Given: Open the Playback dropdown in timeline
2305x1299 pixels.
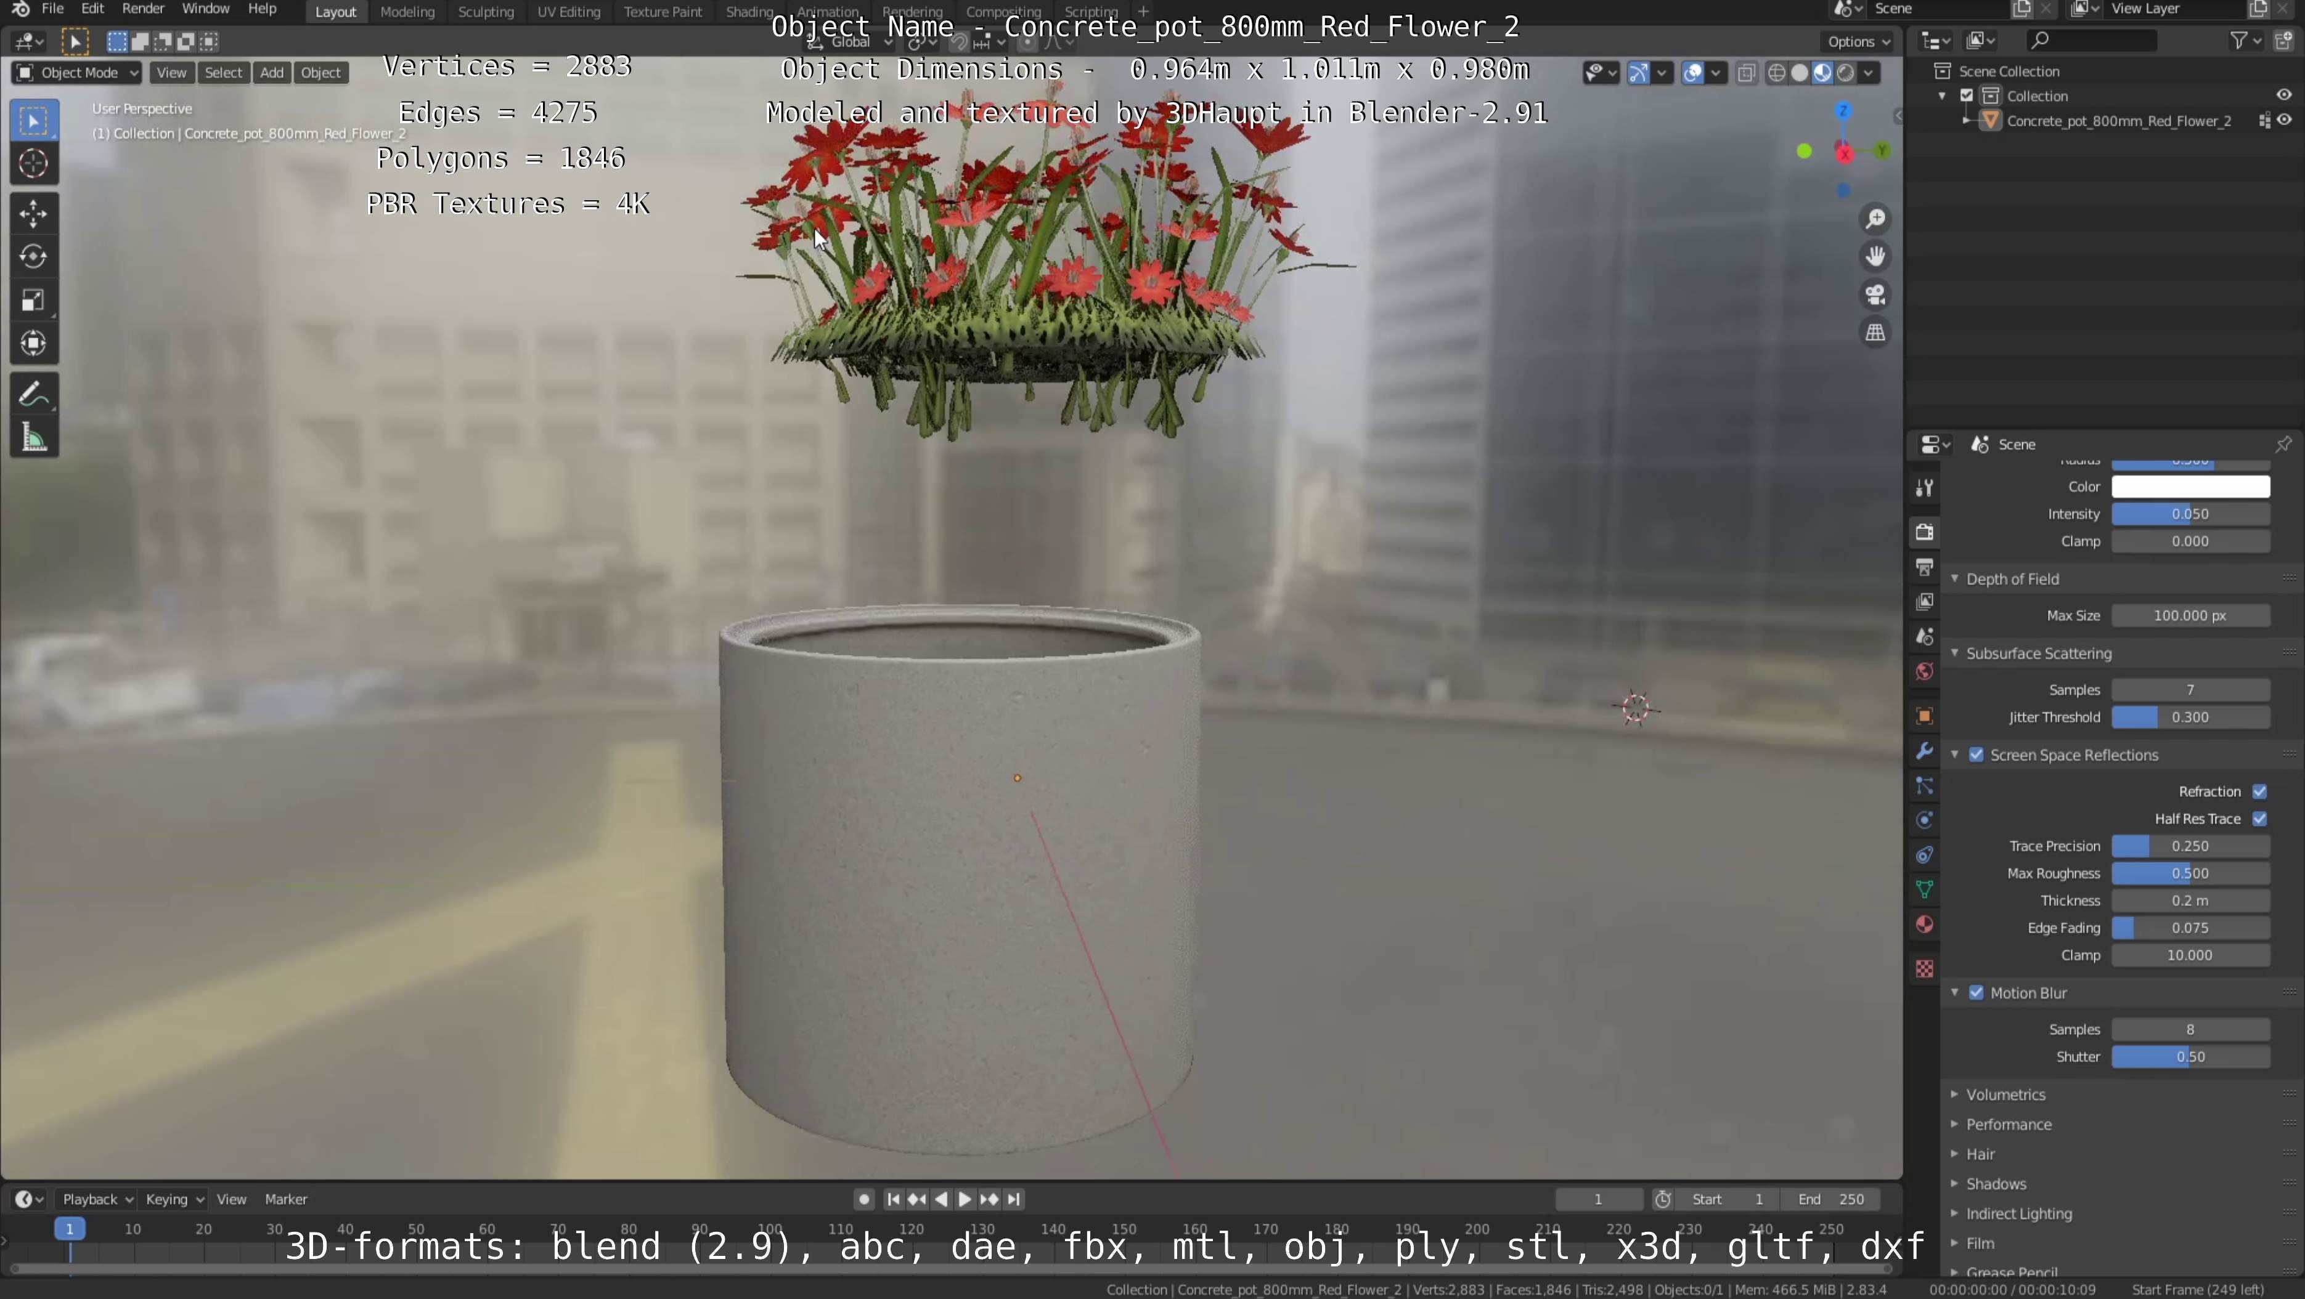Looking at the screenshot, I should pyautogui.click(x=97, y=1200).
